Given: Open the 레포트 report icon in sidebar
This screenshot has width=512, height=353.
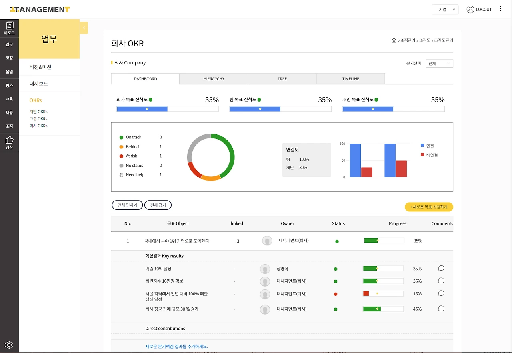Looking at the screenshot, I should click(x=9, y=28).
